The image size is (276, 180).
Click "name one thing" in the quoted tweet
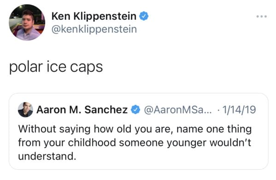(x=214, y=129)
